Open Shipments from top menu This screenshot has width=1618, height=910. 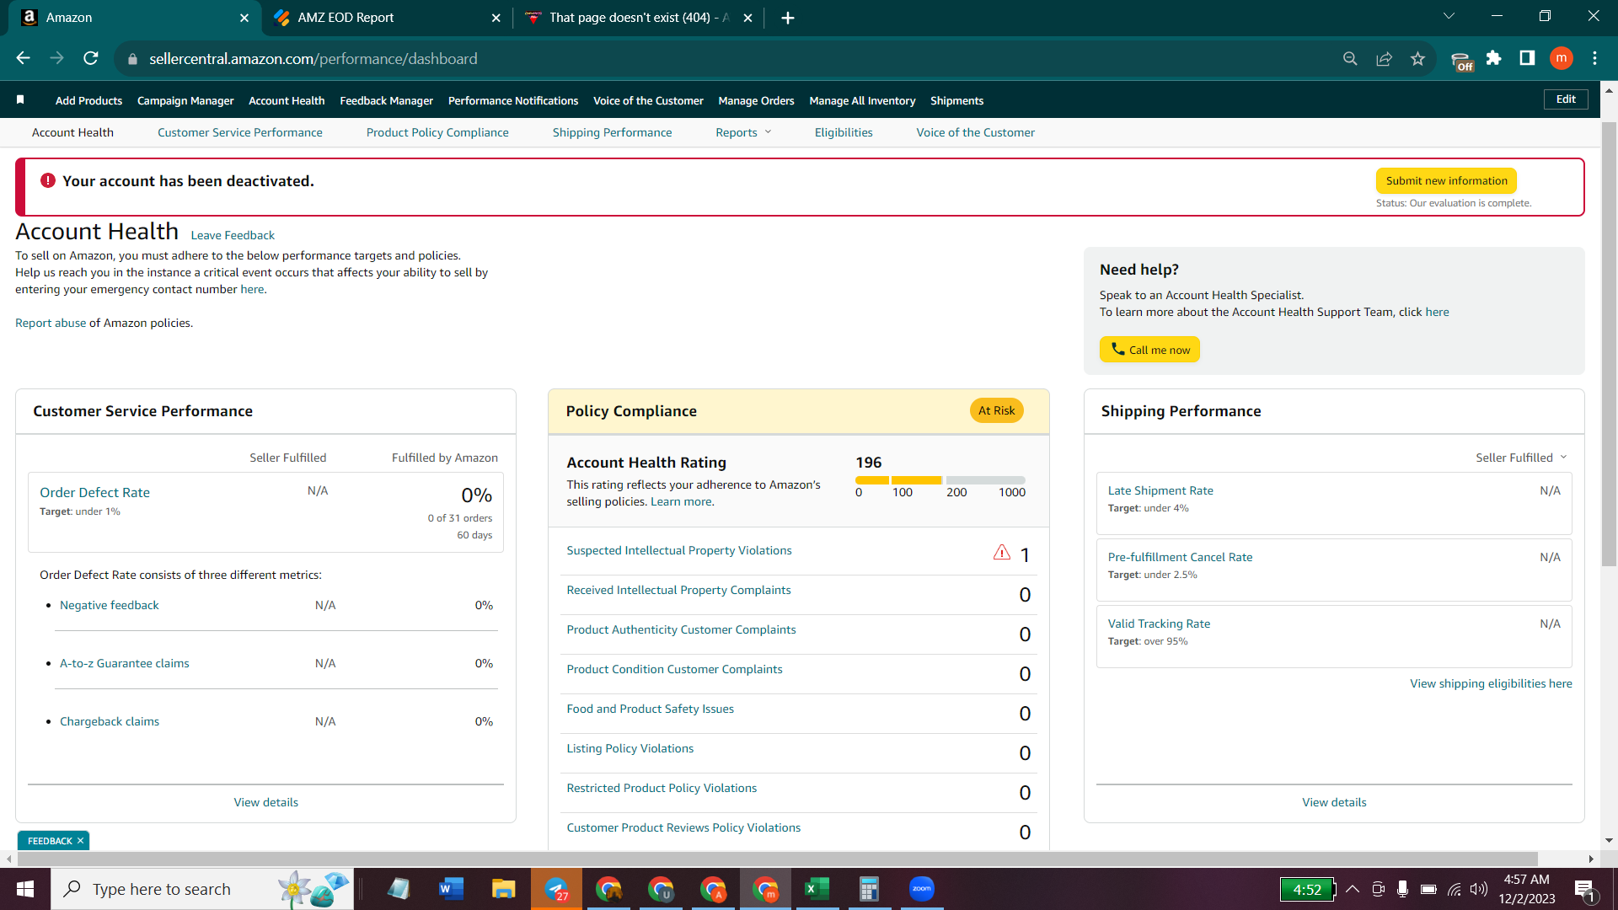(x=957, y=100)
